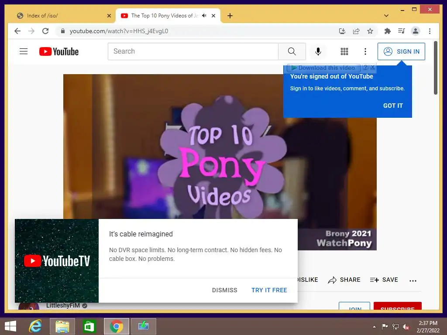The height and width of the screenshot is (335, 447).
Task: Click the Chrome taskbar icon
Action: 116,326
